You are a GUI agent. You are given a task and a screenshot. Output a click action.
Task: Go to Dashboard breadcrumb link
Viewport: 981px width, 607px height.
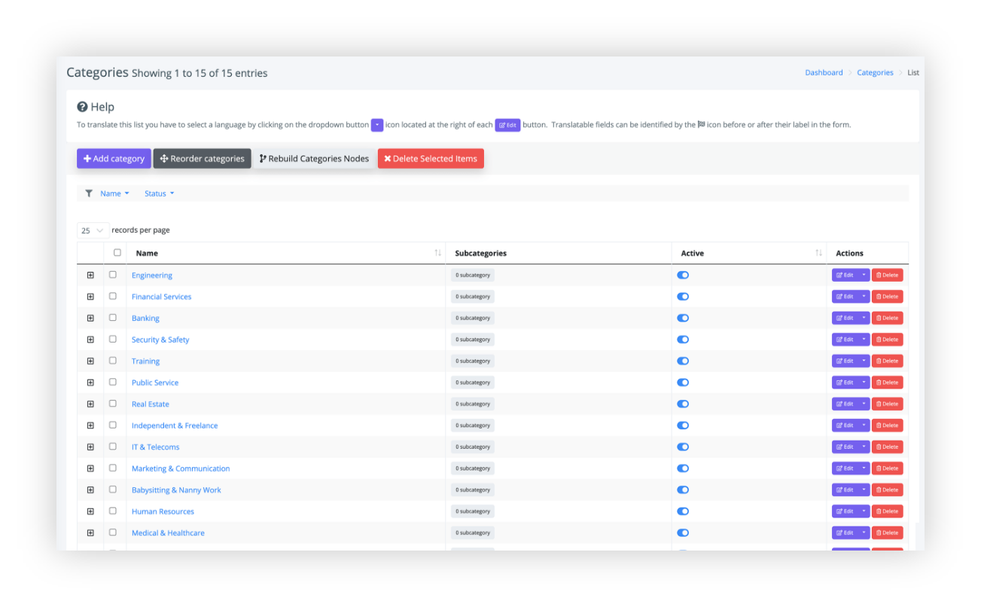tap(824, 72)
